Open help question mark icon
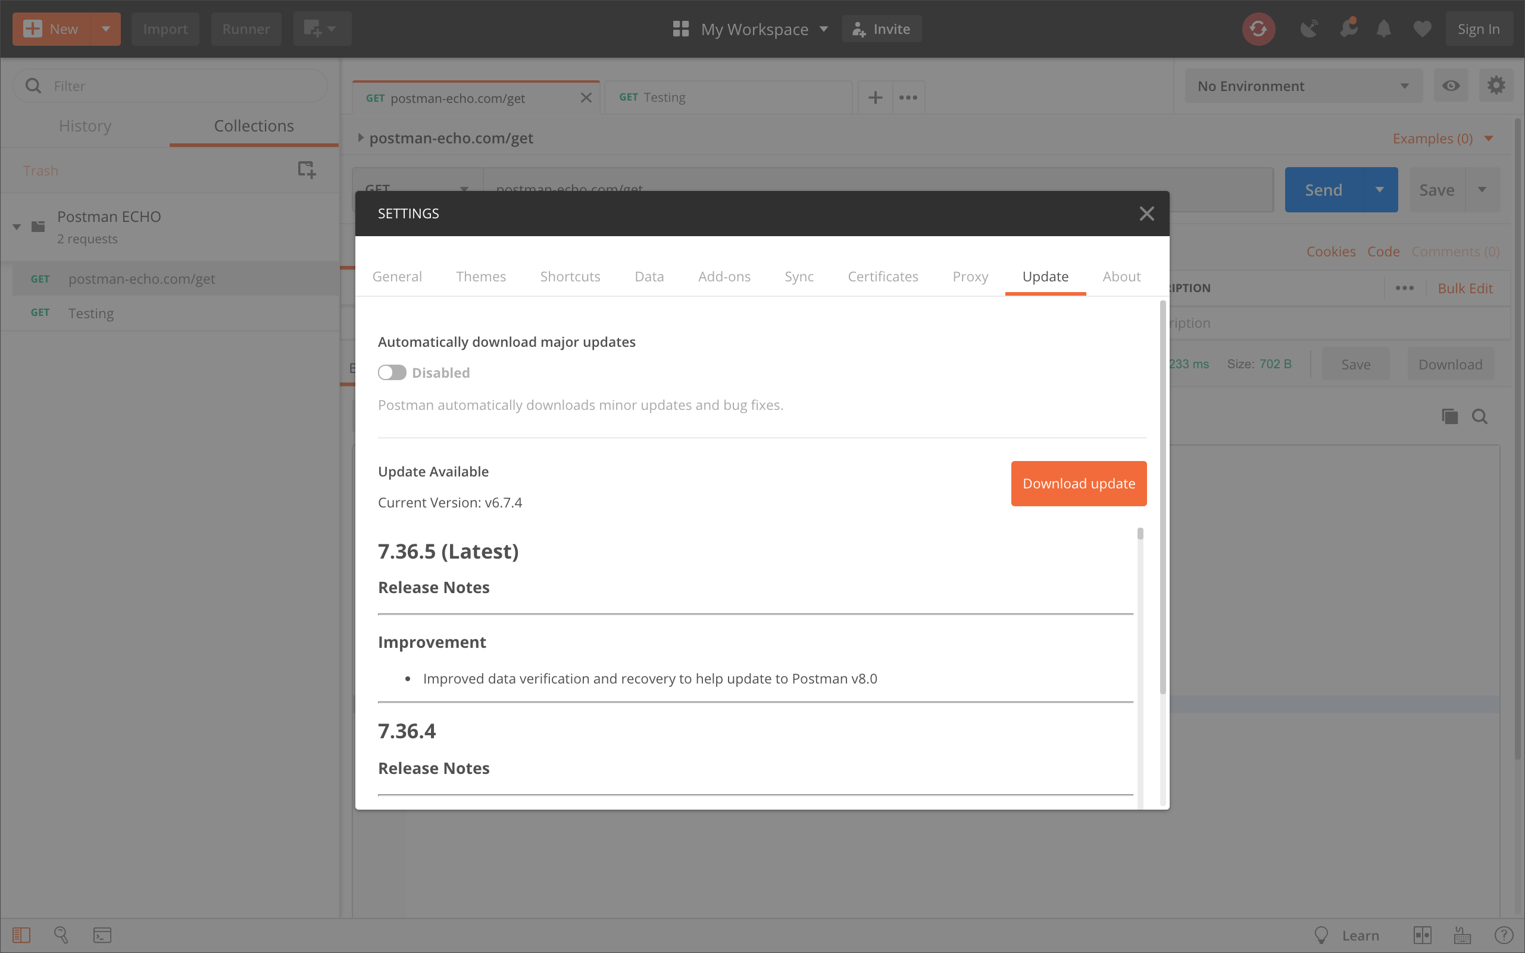This screenshot has width=1525, height=953. [1504, 935]
